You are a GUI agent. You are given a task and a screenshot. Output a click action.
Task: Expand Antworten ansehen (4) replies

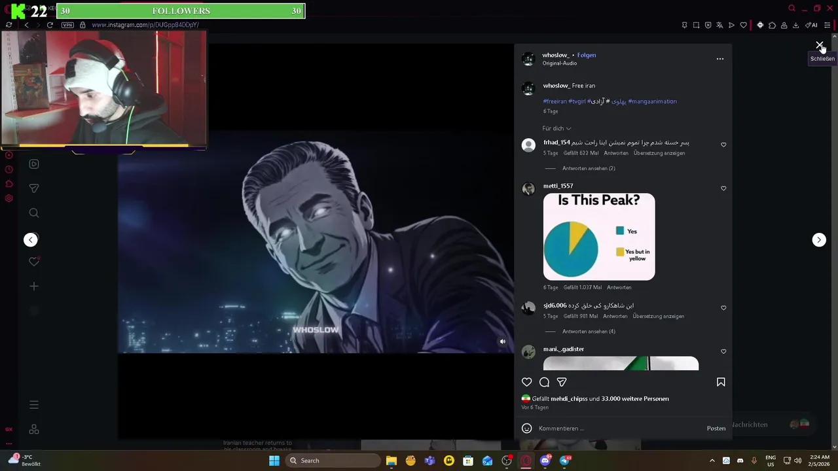coord(589,331)
